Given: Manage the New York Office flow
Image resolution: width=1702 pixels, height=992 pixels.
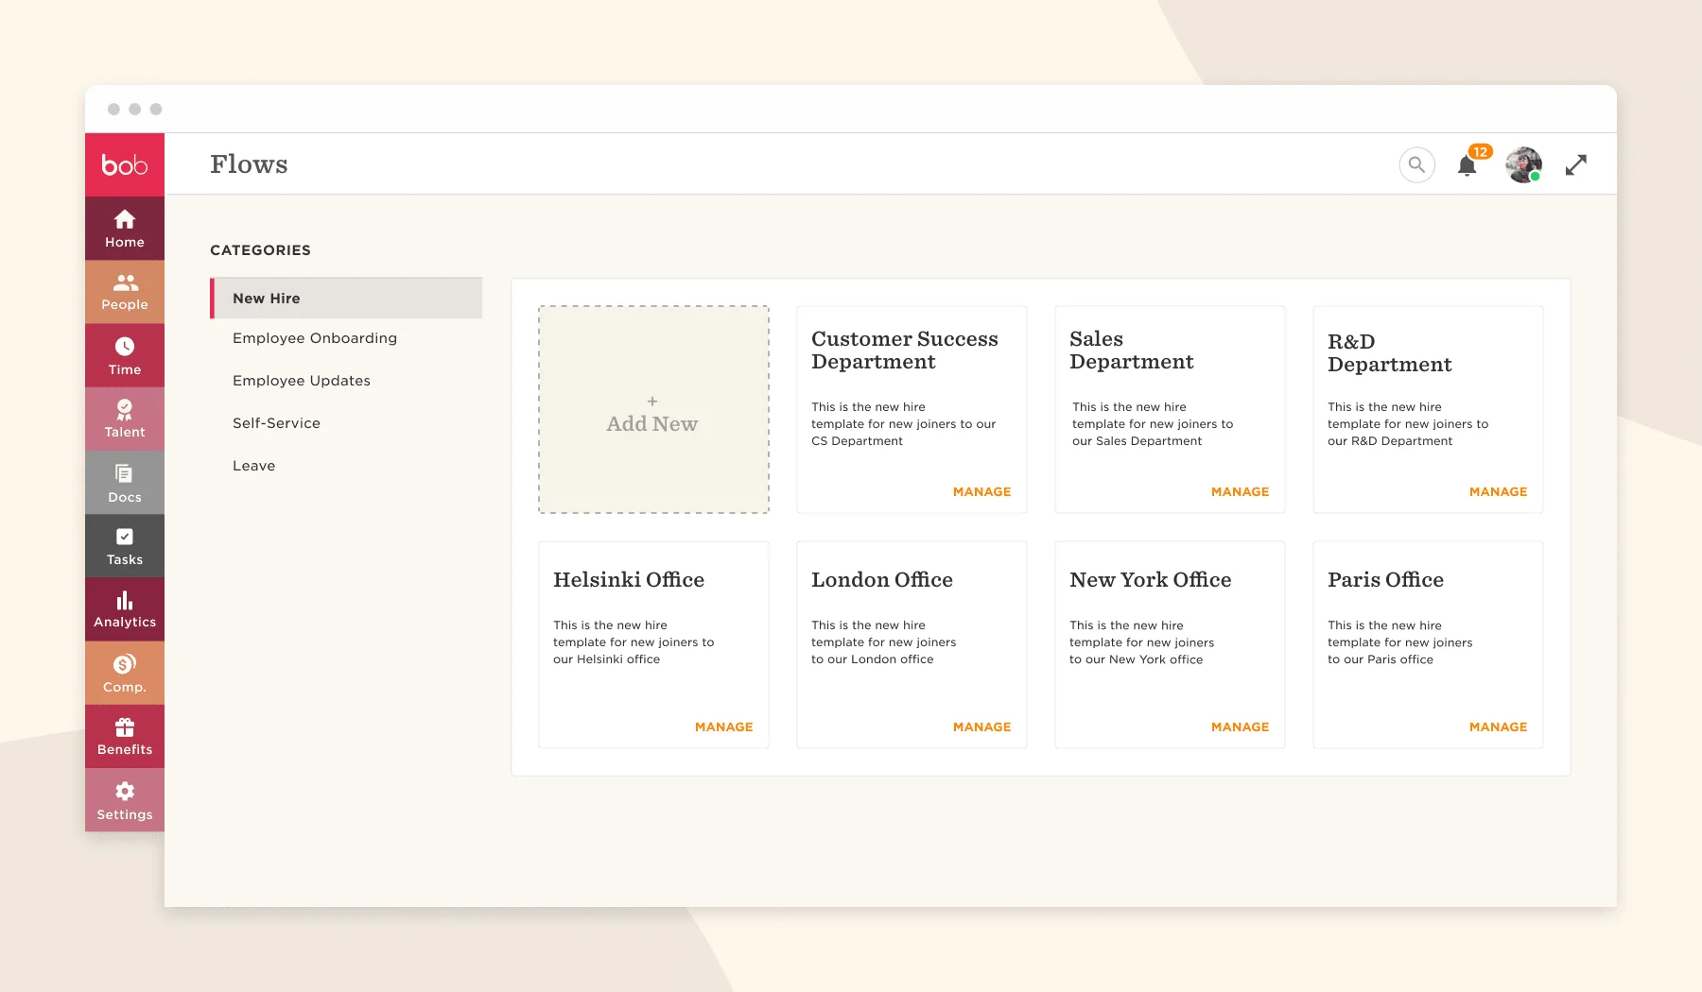Looking at the screenshot, I should [1240, 727].
